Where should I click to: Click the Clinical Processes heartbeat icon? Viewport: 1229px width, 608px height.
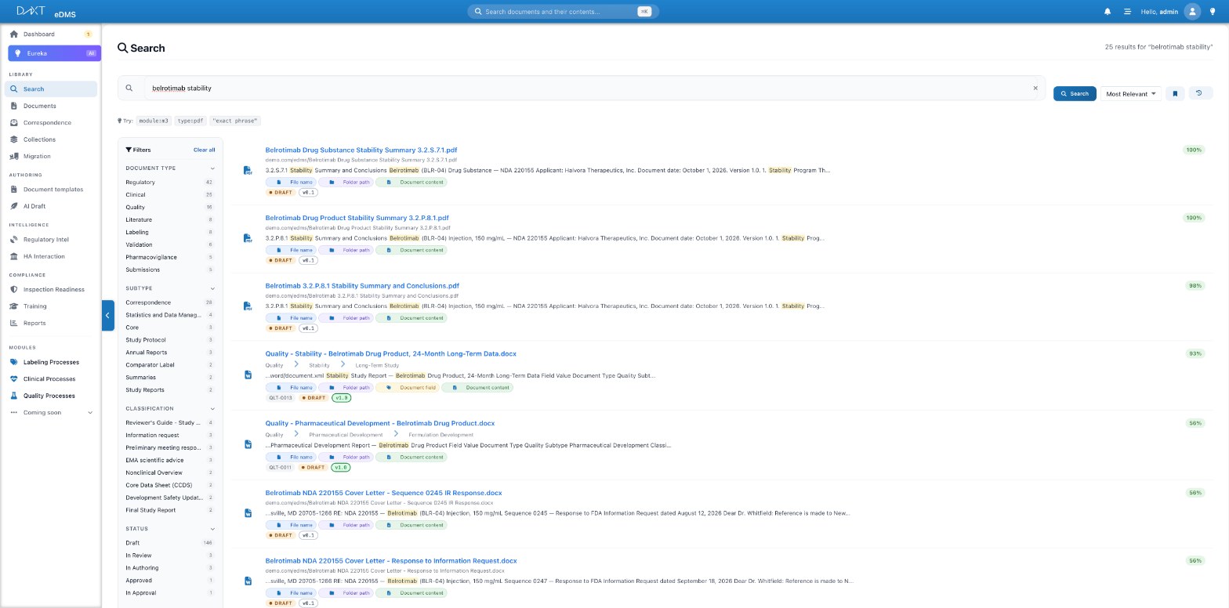click(x=14, y=379)
